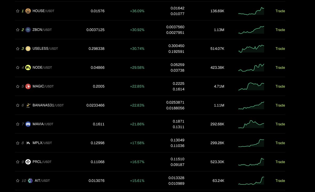Viewport: 315px width, 192px height.
Task: Click the MPLX coin logo icon
Action: [x=28, y=143]
